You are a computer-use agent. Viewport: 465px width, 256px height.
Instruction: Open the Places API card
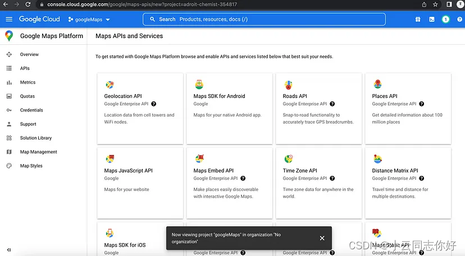click(408, 109)
